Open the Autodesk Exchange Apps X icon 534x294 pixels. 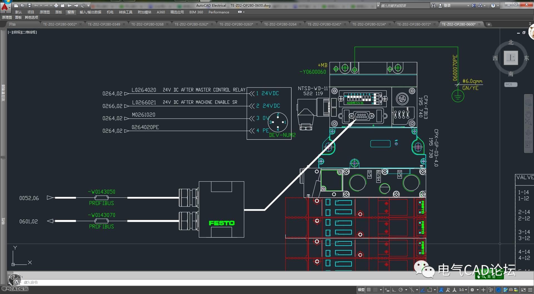[x=474, y=5]
